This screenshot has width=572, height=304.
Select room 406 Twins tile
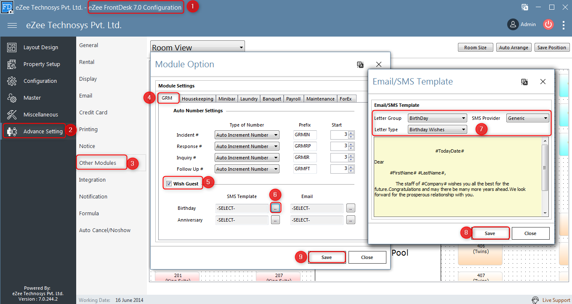point(481,254)
